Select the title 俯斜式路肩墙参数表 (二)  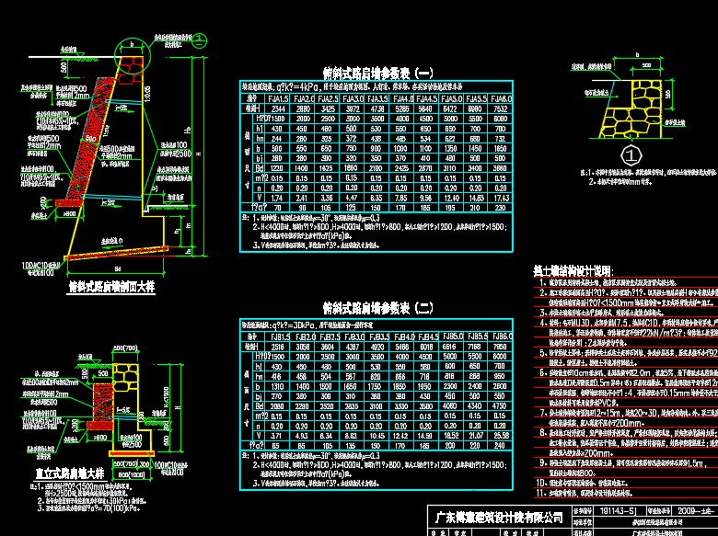377,308
